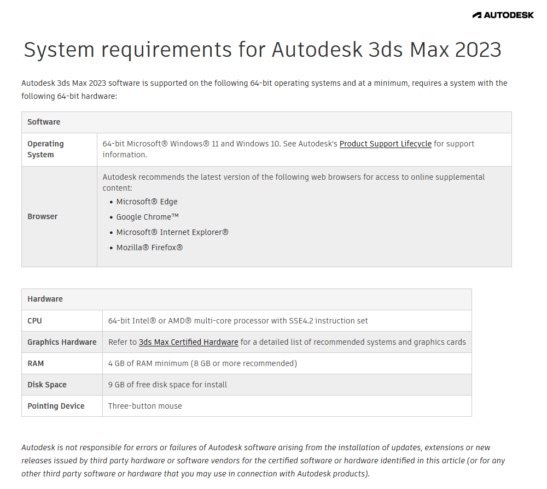This screenshot has width=547, height=489.
Task: Click the Software table header
Action: 266,122
